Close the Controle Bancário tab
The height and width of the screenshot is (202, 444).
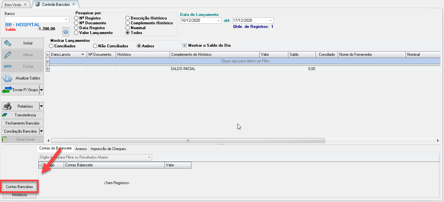pyautogui.click(x=74, y=4)
